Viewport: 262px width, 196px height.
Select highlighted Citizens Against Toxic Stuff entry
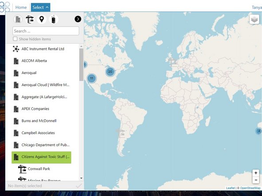tap(42, 157)
